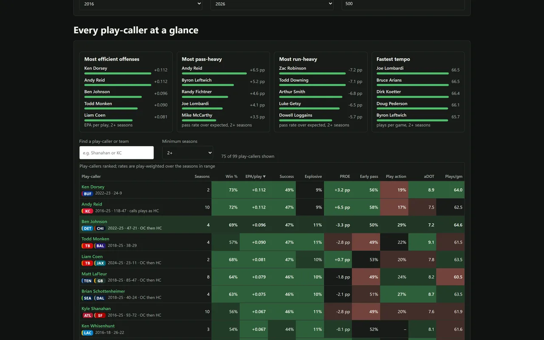Screen dimensions: 544x340
Task: Click the SF badge in Kyle Shanahan's row
Action: pos(100,315)
